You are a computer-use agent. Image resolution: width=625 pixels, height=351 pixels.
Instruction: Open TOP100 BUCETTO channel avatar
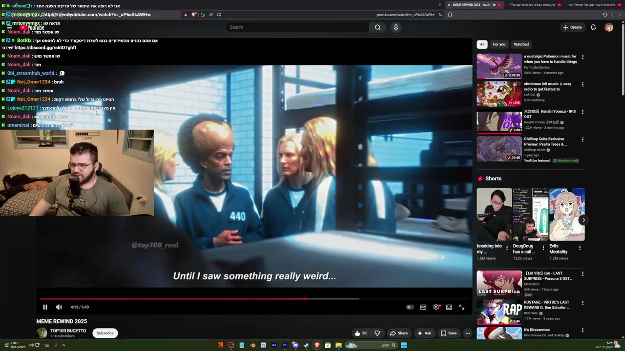click(x=42, y=333)
